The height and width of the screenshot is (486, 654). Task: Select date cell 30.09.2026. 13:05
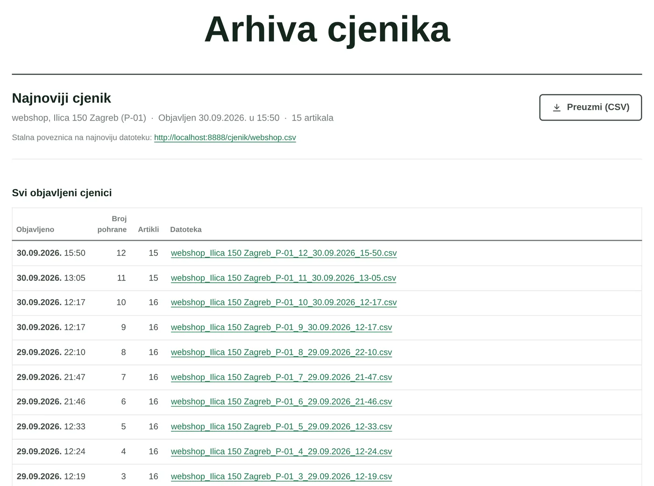[x=51, y=278]
